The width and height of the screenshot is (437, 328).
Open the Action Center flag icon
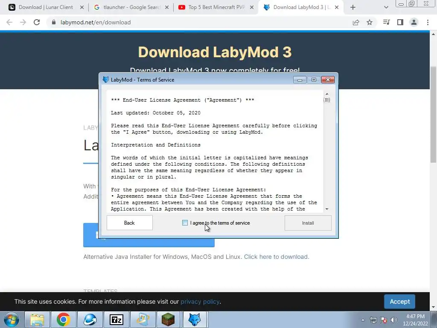click(384, 320)
